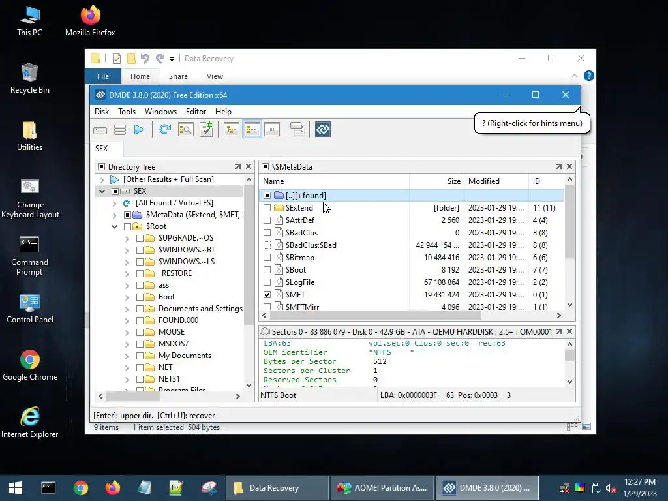Image resolution: width=668 pixels, height=501 pixels.
Task: Click the blue refresh-arrow toolbar icon
Action: coord(165,130)
